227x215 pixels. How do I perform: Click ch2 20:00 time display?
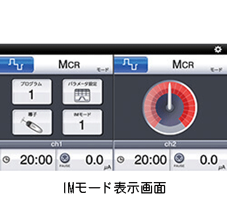150,160
